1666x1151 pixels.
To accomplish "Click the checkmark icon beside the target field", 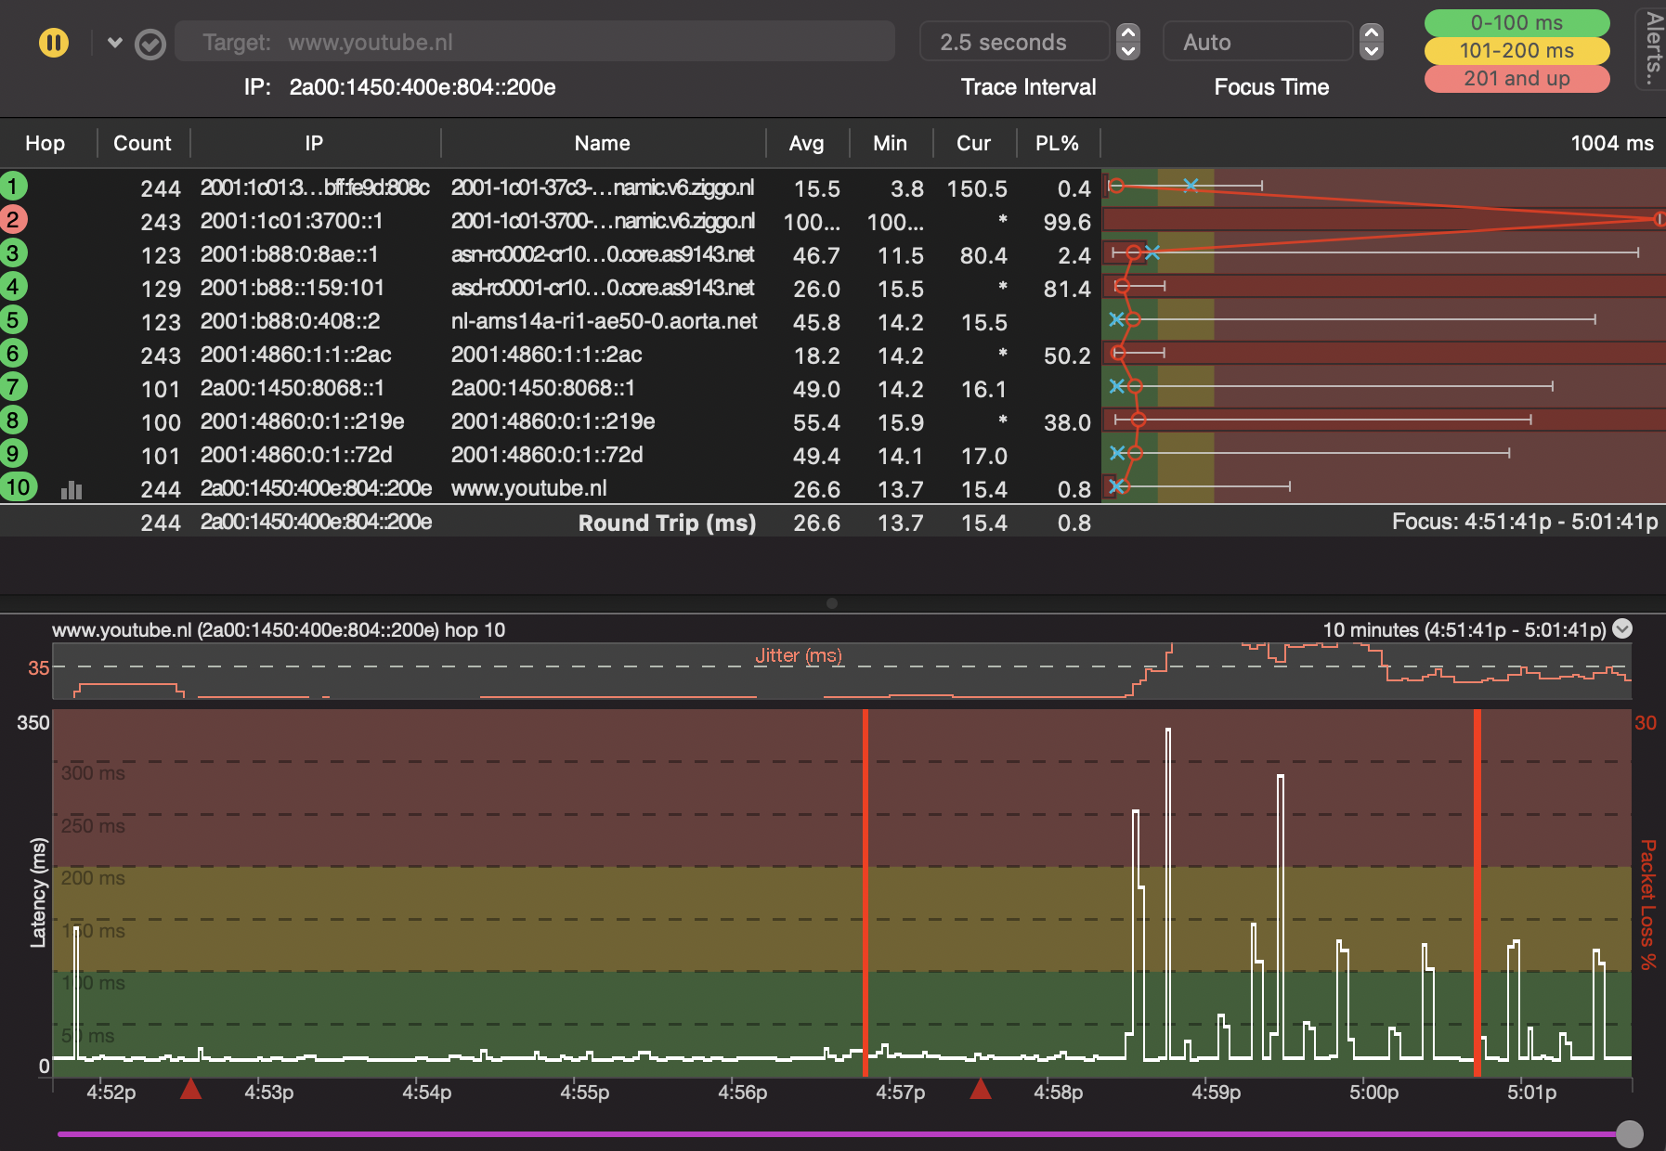I will 150,44.
